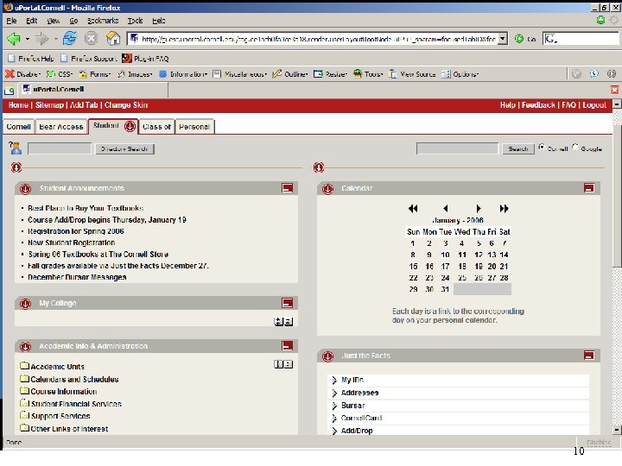Select the Google search radio button

(x=575, y=147)
